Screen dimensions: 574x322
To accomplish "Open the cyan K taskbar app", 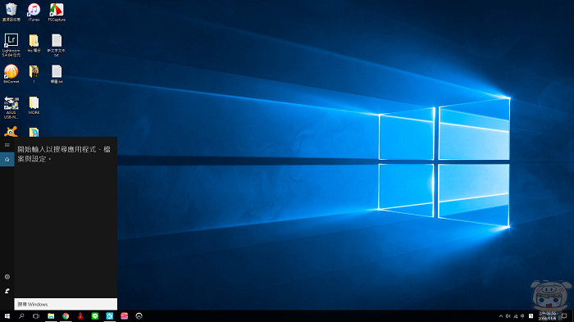I will point(109,315).
